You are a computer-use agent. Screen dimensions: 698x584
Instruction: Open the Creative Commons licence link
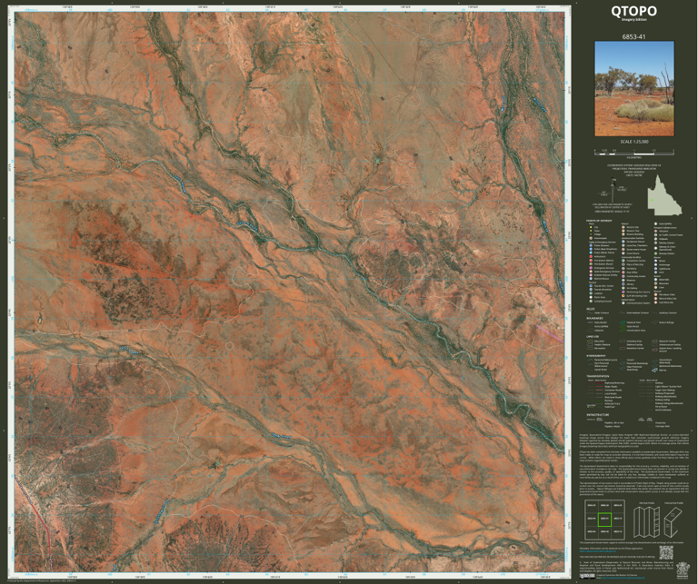pos(623,578)
